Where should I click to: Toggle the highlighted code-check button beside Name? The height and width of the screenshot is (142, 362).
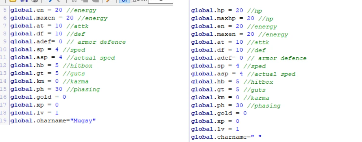125,1
